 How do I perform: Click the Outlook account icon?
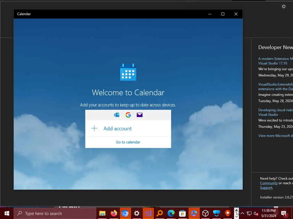point(117,115)
